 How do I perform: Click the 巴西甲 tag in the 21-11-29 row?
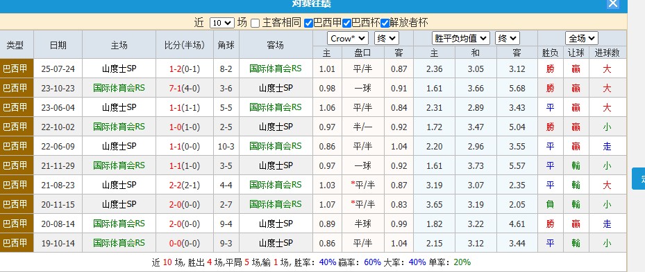coord(16,165)
